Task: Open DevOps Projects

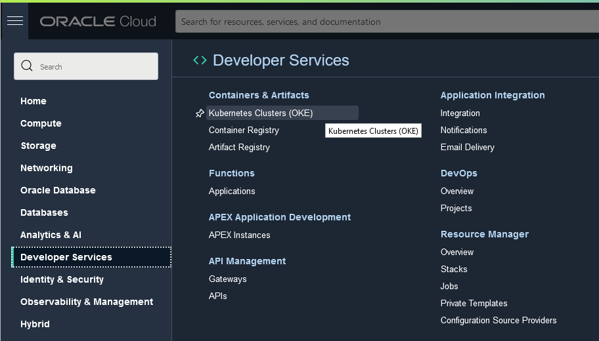Action: pos(456,209)
